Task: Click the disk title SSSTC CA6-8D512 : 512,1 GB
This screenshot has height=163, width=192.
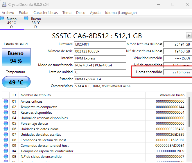Action: 97,36
